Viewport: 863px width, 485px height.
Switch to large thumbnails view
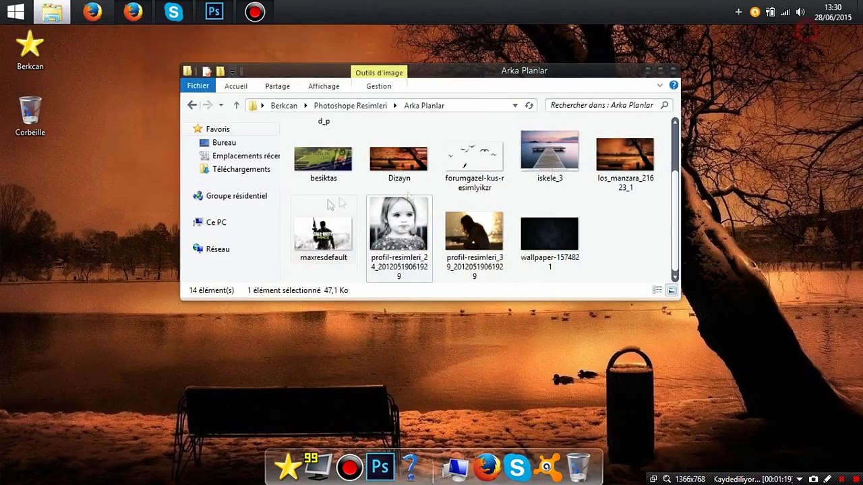pos(672,290)
